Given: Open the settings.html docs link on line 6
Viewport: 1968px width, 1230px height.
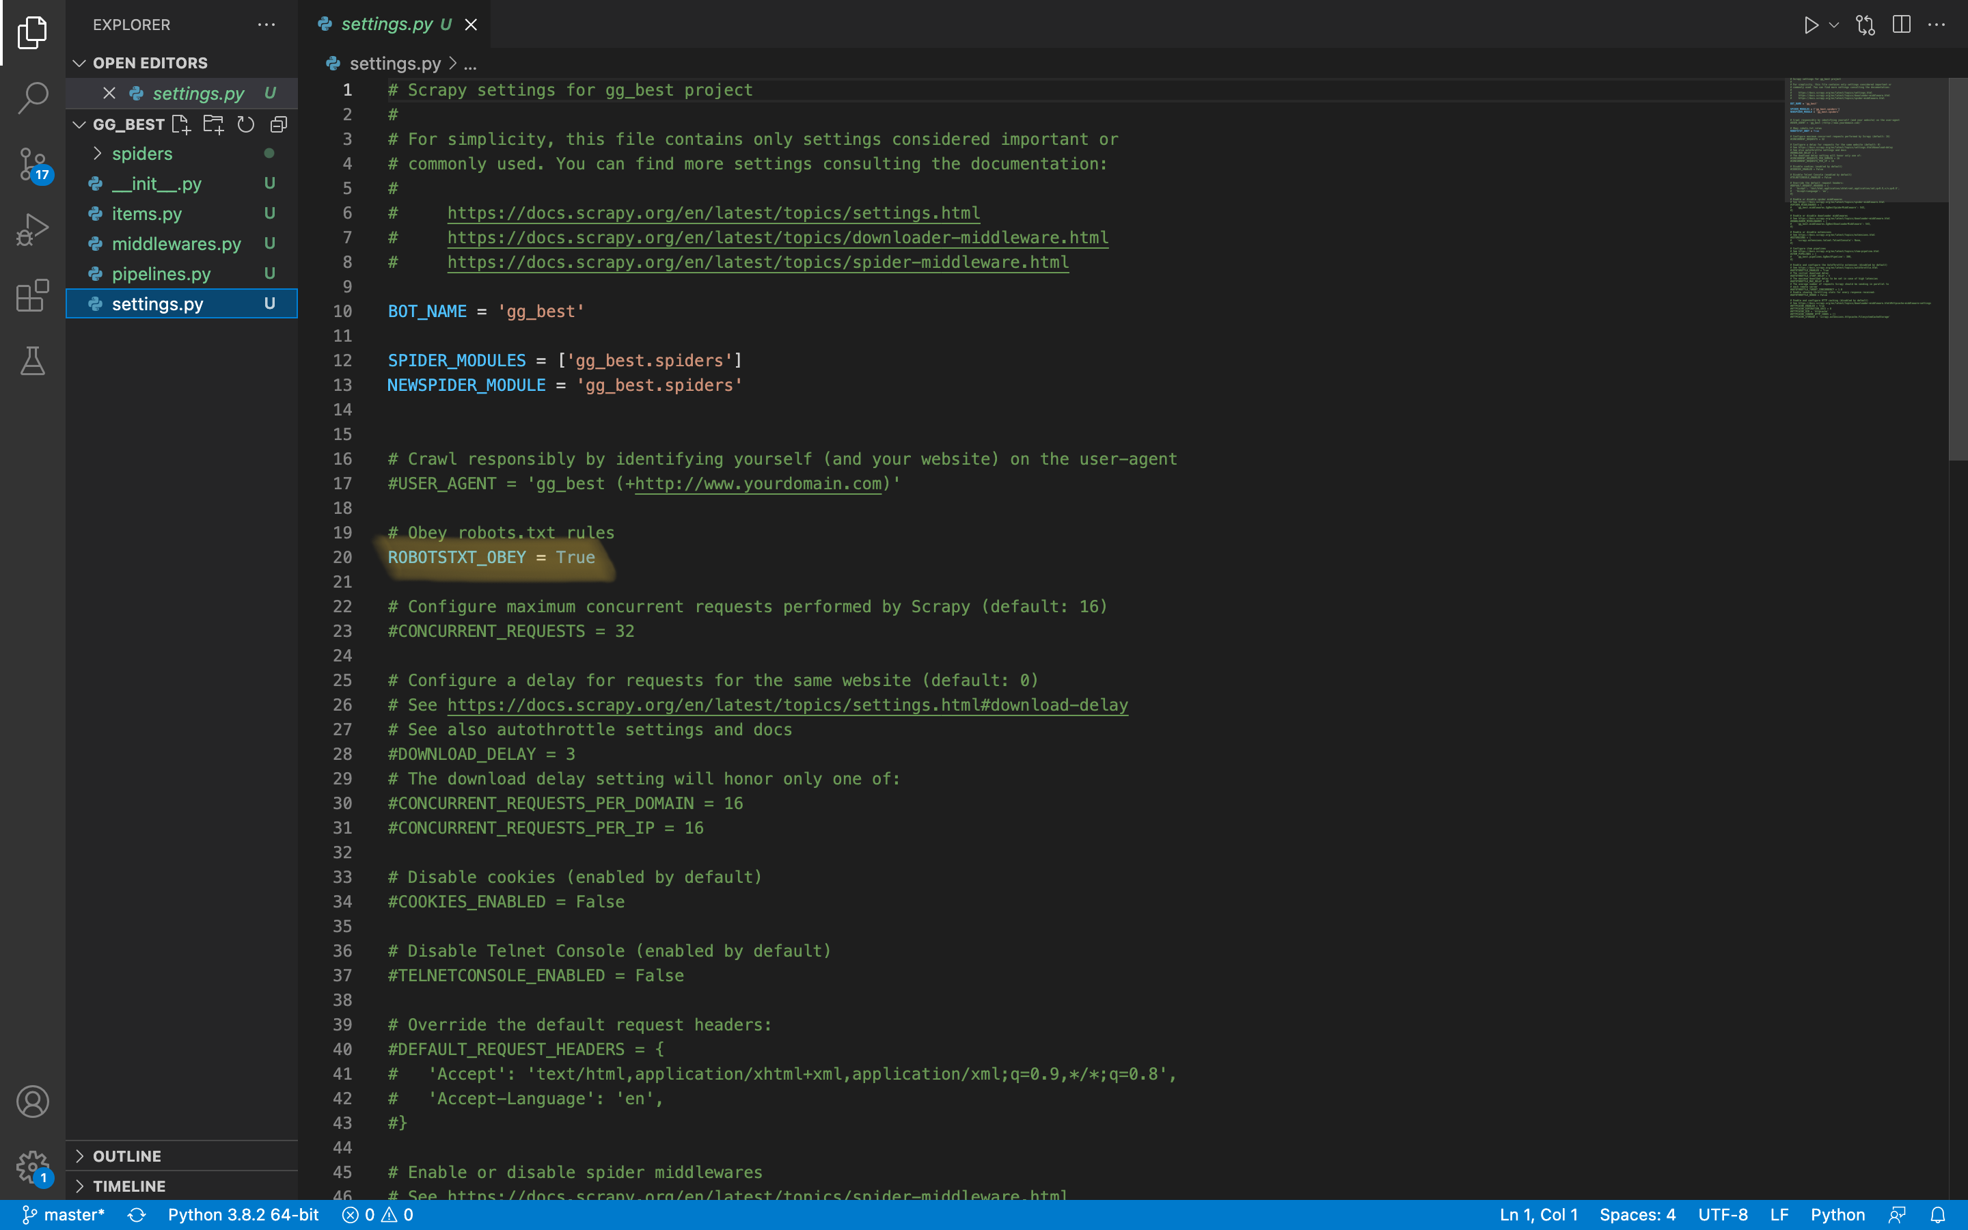Looking at the screenshot, I should pos(713,213).
